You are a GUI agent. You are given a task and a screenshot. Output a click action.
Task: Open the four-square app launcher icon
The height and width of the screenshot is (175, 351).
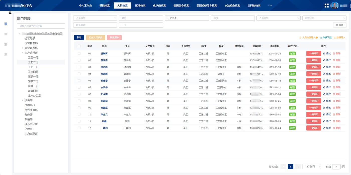click(327, 5)
